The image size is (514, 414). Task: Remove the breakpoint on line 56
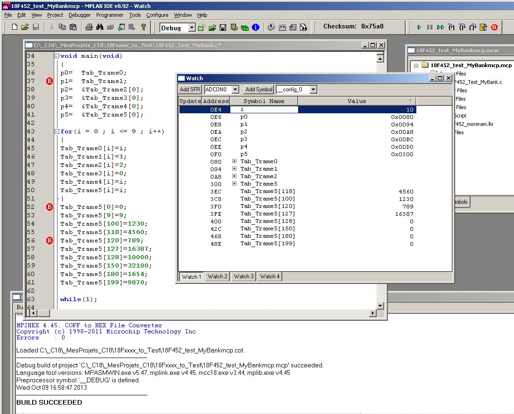[x=49, y=241]
